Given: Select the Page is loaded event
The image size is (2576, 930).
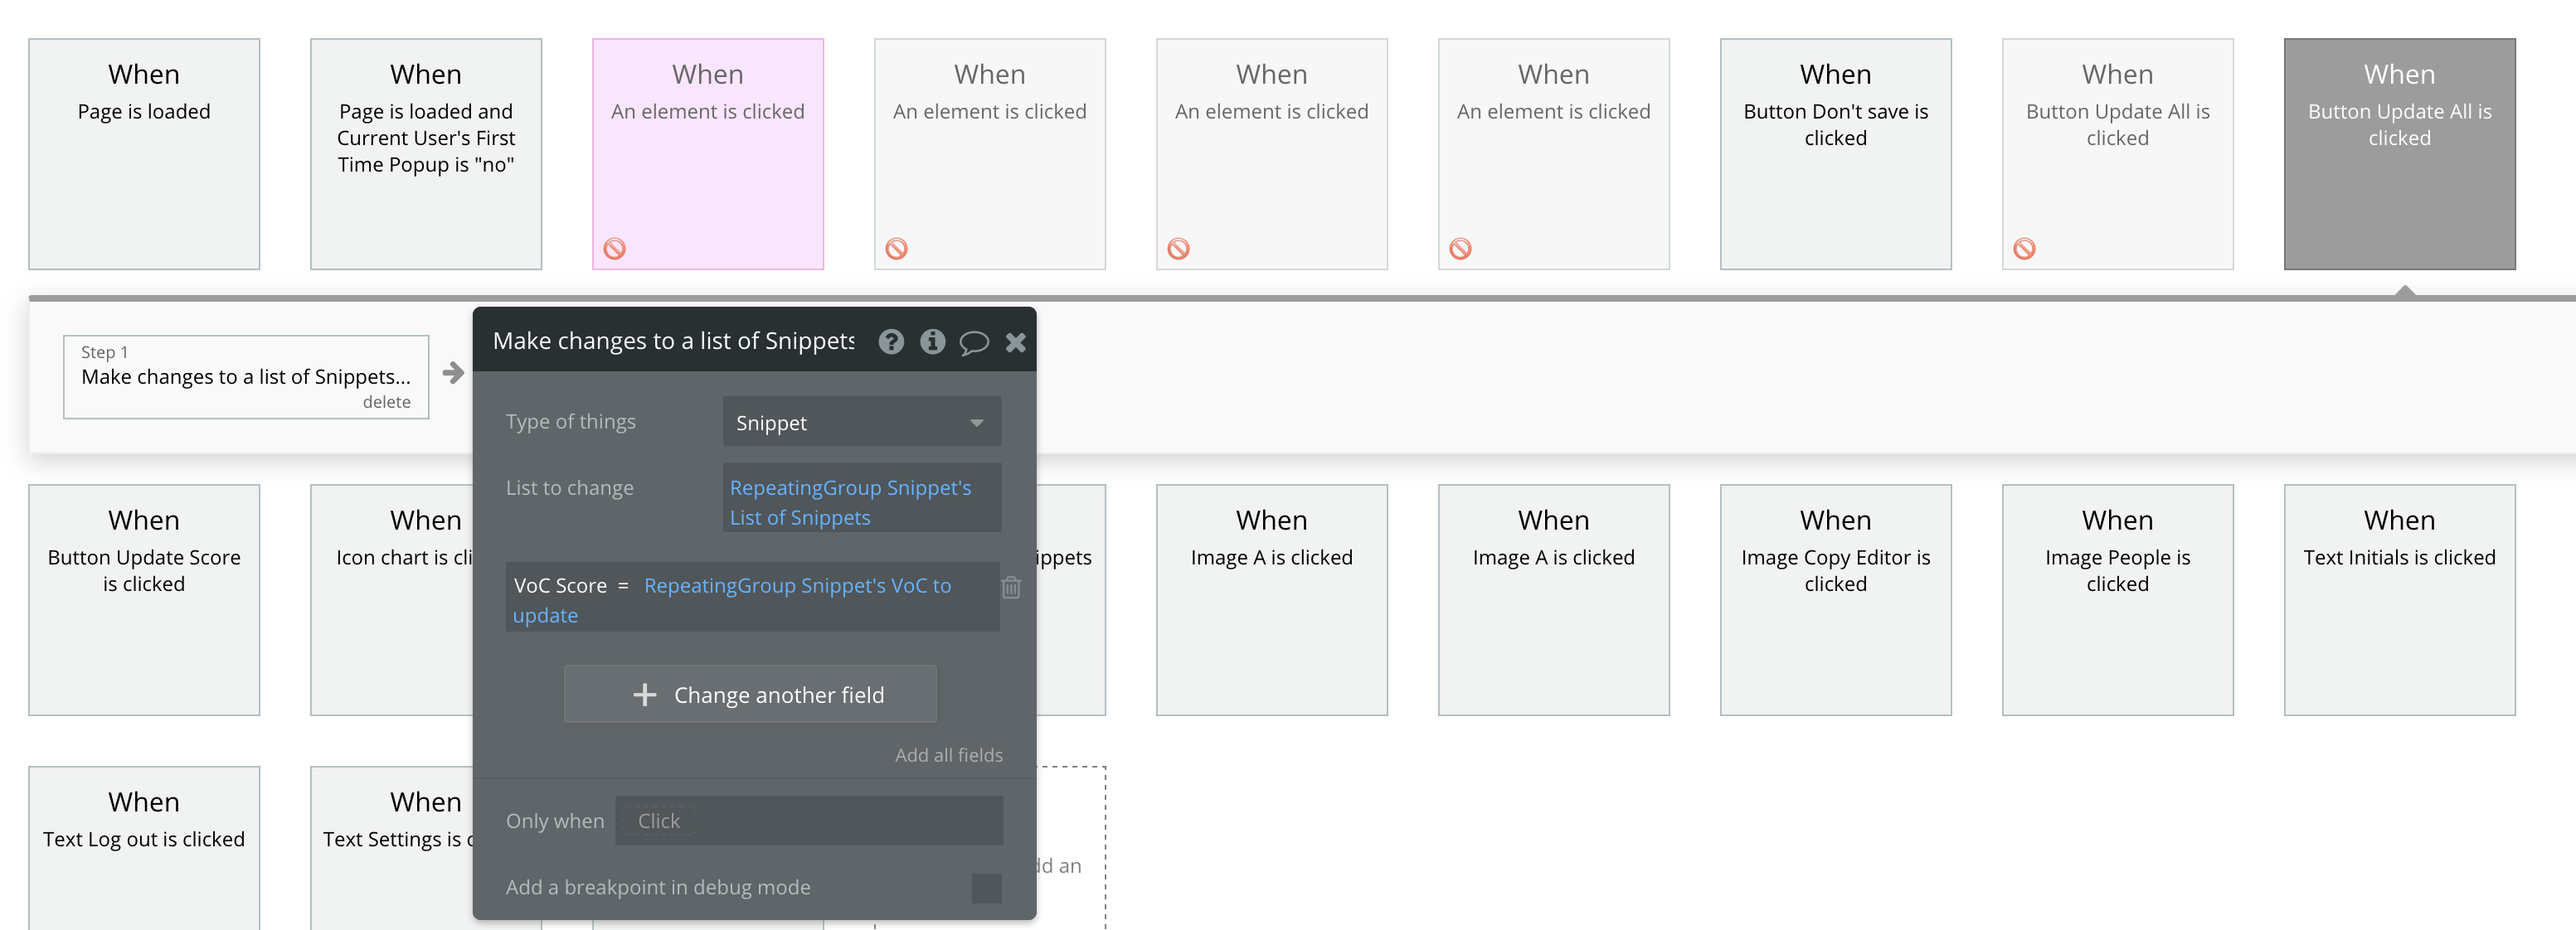Looking at the screenshot, I should point(144,154).
